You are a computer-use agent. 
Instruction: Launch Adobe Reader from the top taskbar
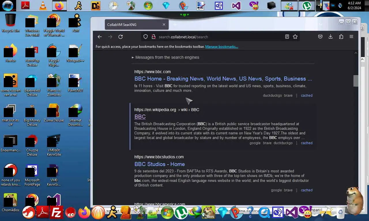25,5
